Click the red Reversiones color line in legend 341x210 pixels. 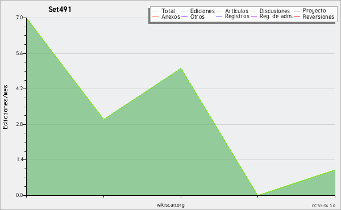click(x=297, y=16)
